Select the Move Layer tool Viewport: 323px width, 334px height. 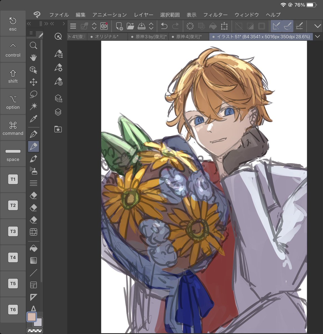pos(33,82)
